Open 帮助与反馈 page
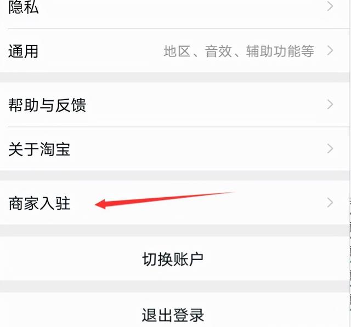 [x=174, y=105]
